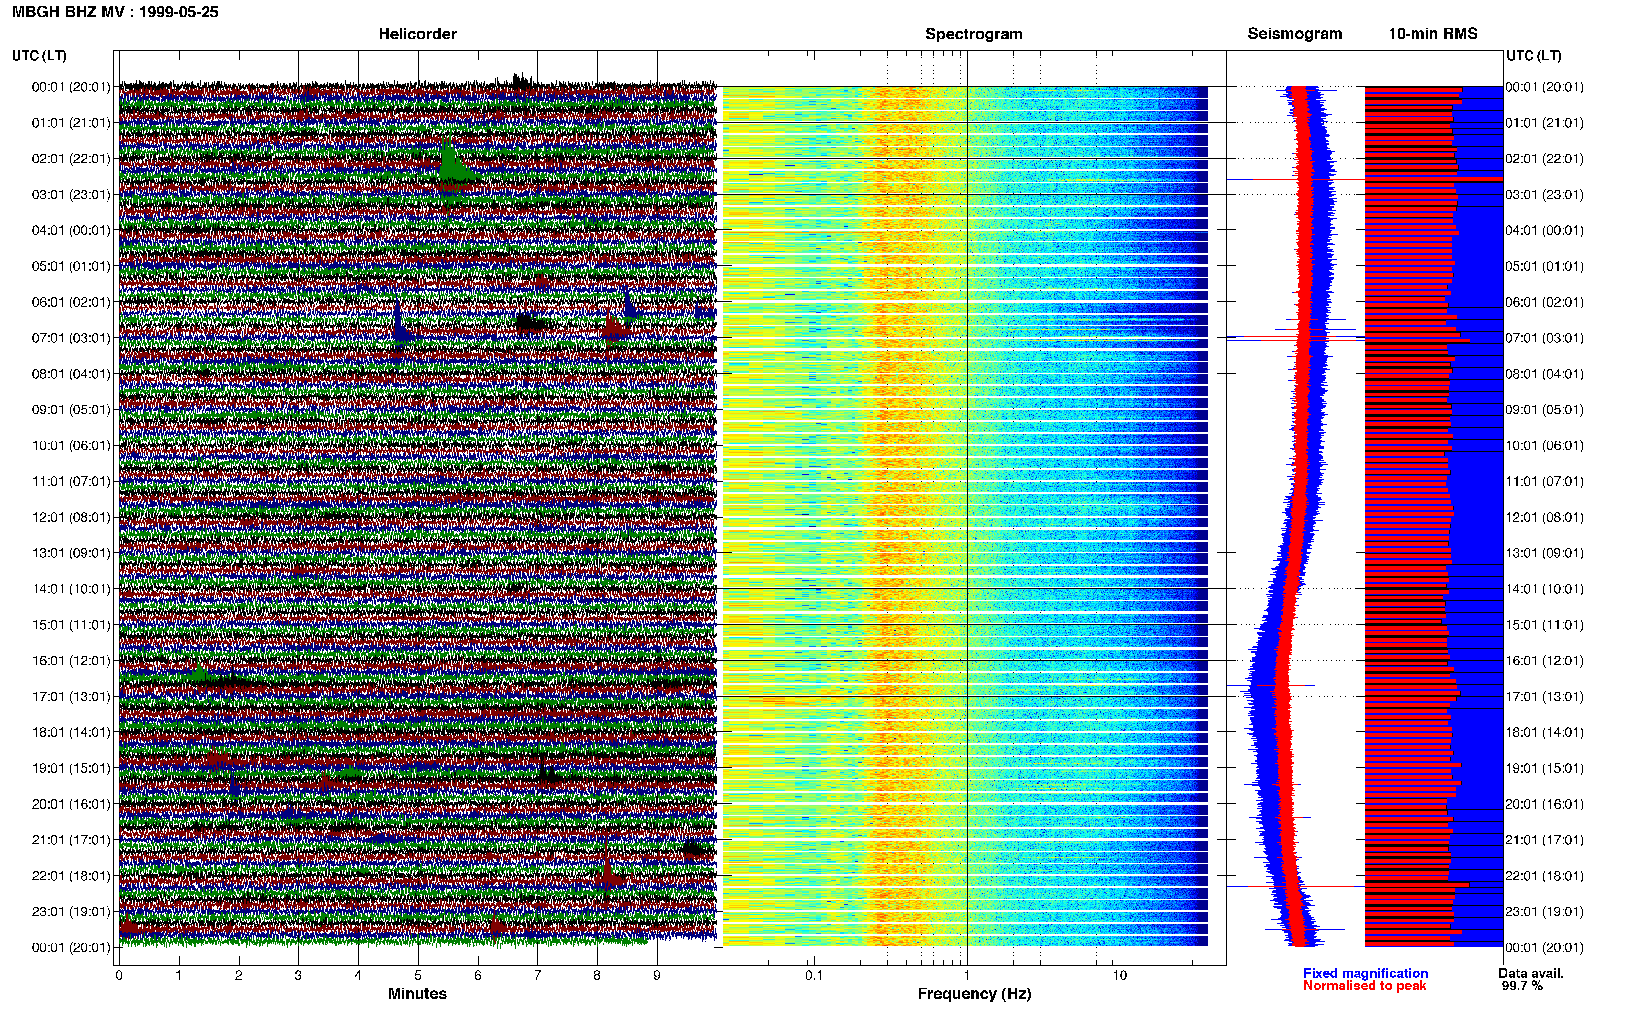Click left axis label 01:01 (21:01)
The width and height of the screenshot is (1625, 1016).
coord(71,123)
